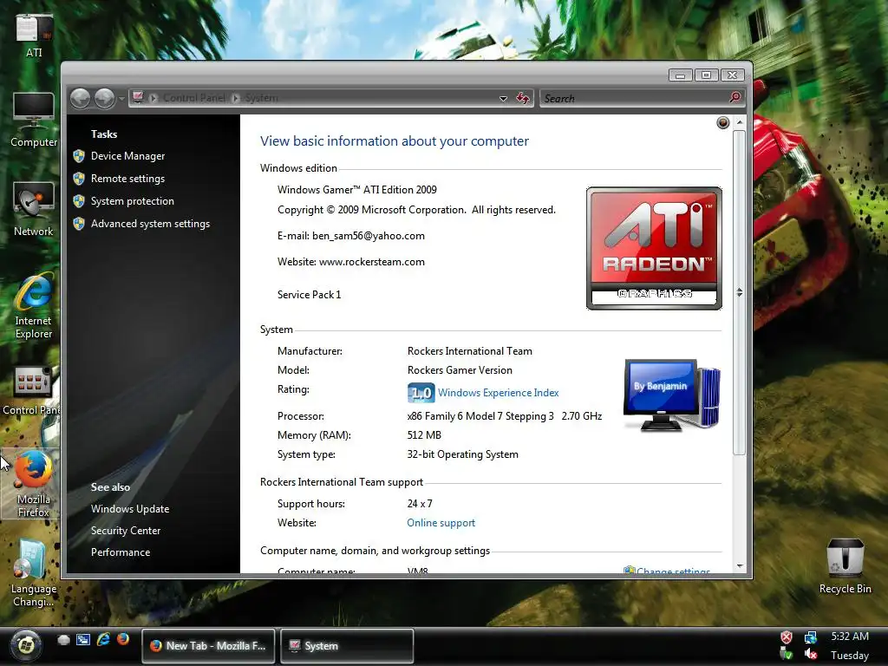Click the round help button above scrollbar
The height and width of the screenshot is (666, 888).
pyautogui.click(x=722, y=122)
